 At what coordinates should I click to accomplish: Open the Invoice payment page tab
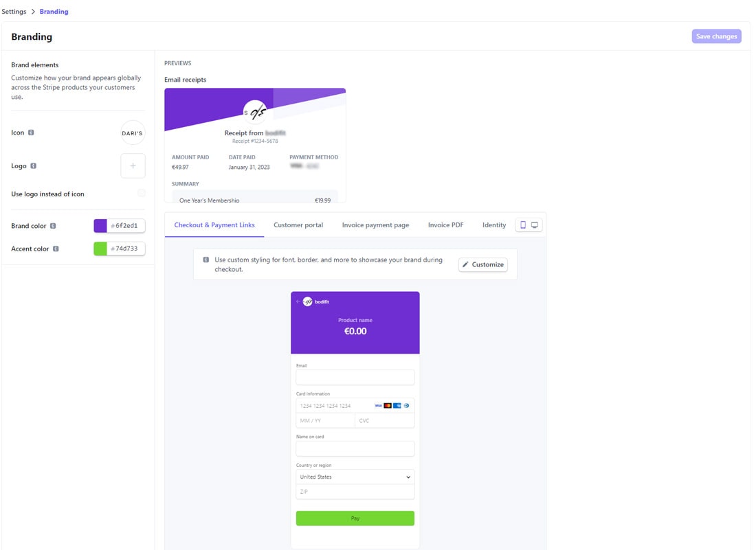375,225
